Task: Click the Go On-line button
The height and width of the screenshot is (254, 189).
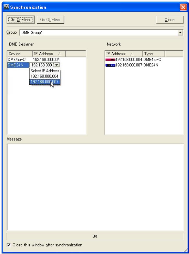Action: pyautogui.click(x=20, y=20)
